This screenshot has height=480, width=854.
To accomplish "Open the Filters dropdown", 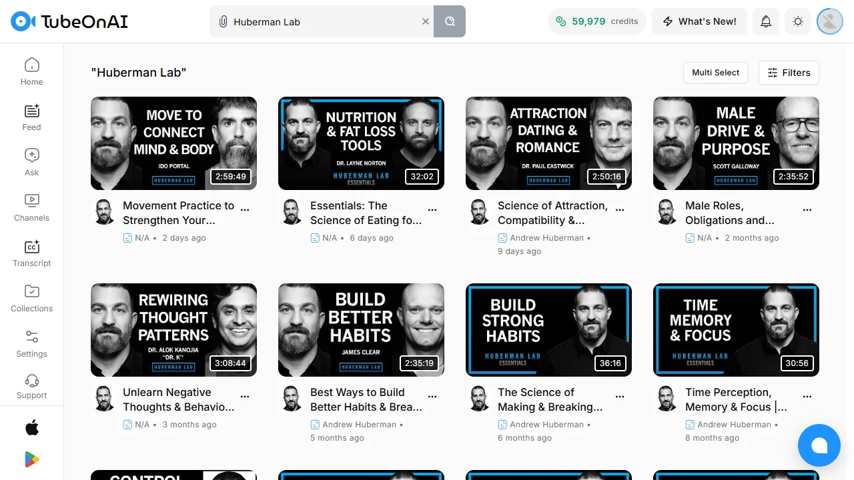I will tap(789, 73).
